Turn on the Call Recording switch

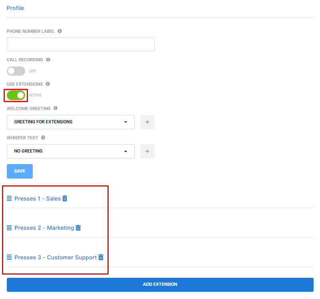16,71
